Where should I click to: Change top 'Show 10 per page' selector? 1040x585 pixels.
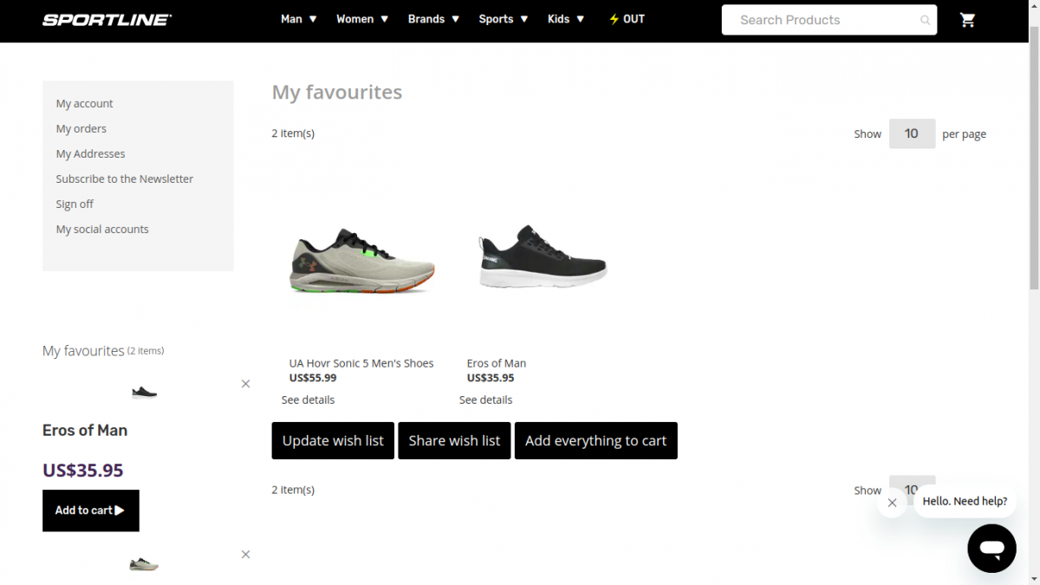click(912, 133)
